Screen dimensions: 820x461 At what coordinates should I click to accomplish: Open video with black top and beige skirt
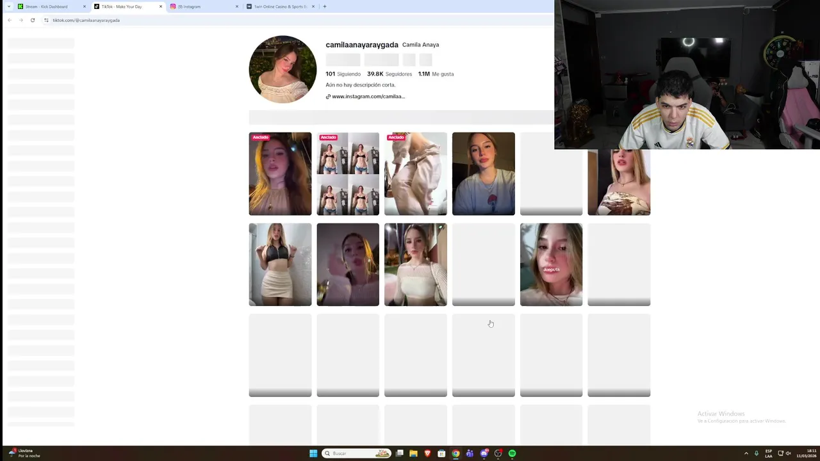pyautogui.click(x=280, y=264)
